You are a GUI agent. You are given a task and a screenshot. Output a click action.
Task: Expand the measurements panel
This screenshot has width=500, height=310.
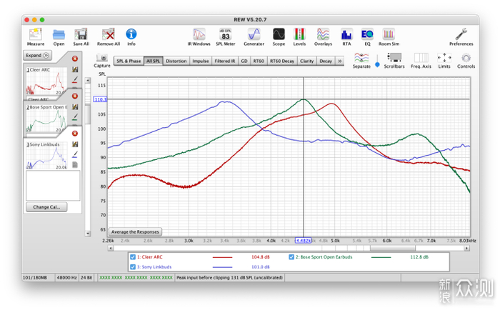pos(37,55)
